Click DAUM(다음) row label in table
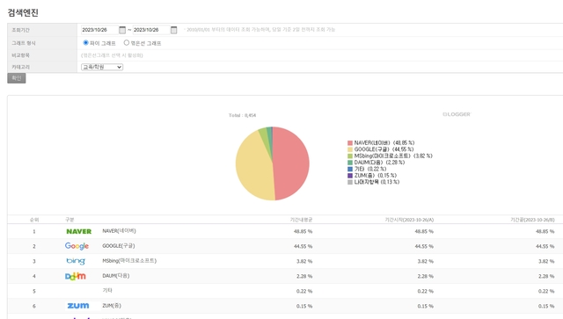Viewport: 563px width, 319px height. 115,276
